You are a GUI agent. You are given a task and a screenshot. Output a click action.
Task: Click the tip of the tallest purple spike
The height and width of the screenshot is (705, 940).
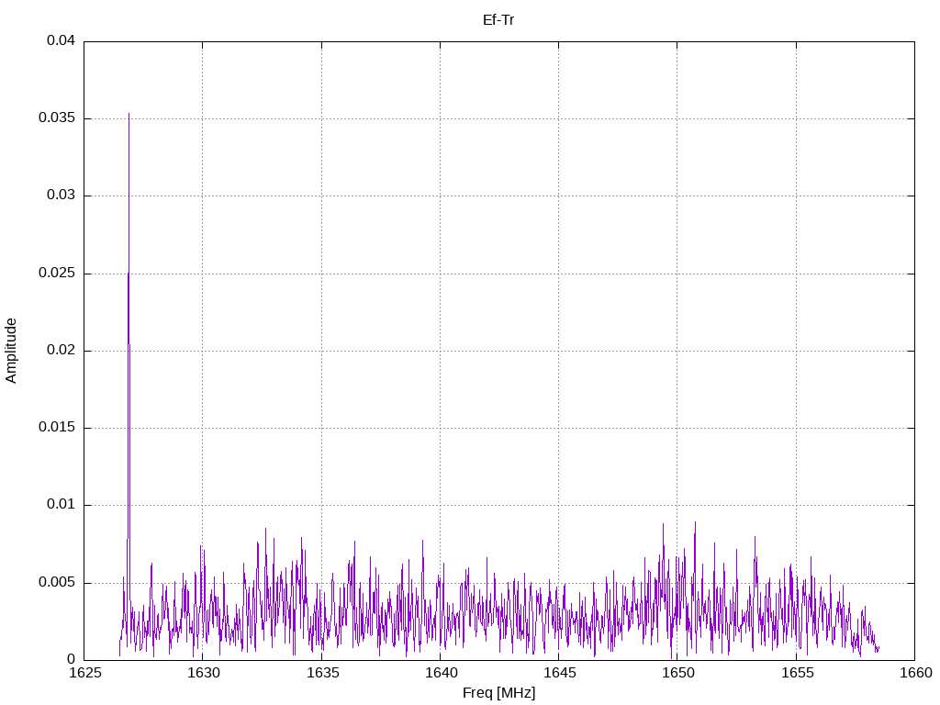coord(129,114)
